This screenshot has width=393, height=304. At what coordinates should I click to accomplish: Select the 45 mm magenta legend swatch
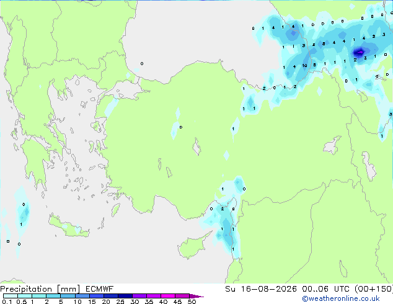coord(182,296)
